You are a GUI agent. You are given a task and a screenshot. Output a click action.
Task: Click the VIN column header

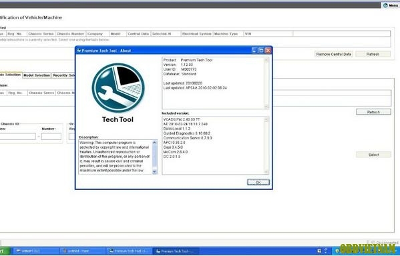[x=268, y=33]
